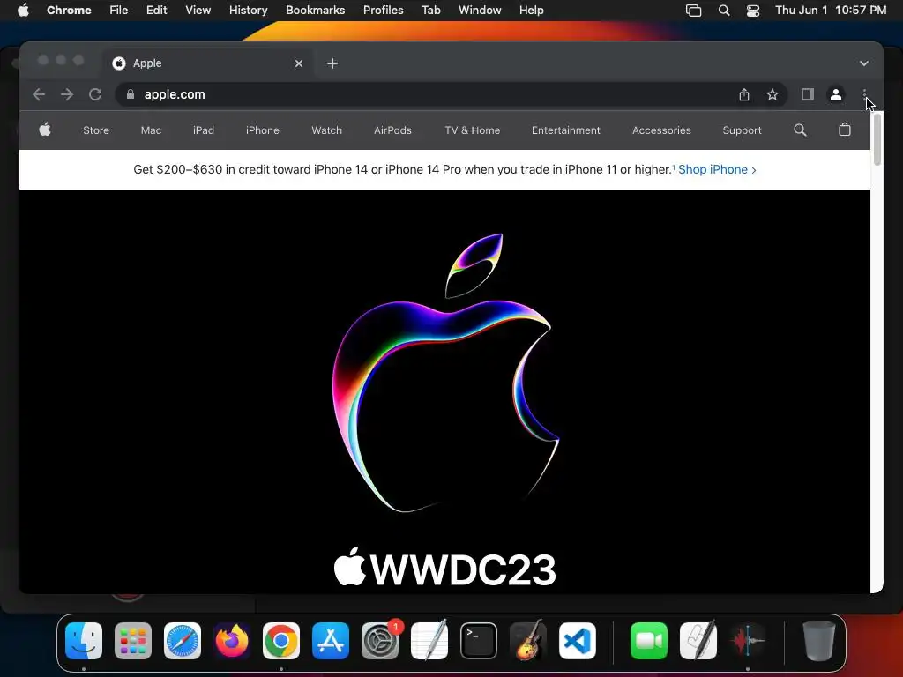Open Control Center in the menu bar
903x677 pixels.
click(x=753, y=11)
